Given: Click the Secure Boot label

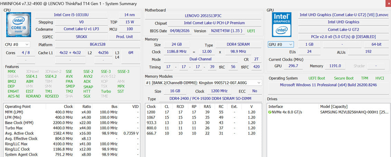Looking at the screenshot, I should tap(344, 78).
